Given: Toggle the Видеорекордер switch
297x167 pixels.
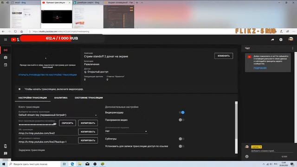Looking at the screenshot, I should tap(181, 112).
